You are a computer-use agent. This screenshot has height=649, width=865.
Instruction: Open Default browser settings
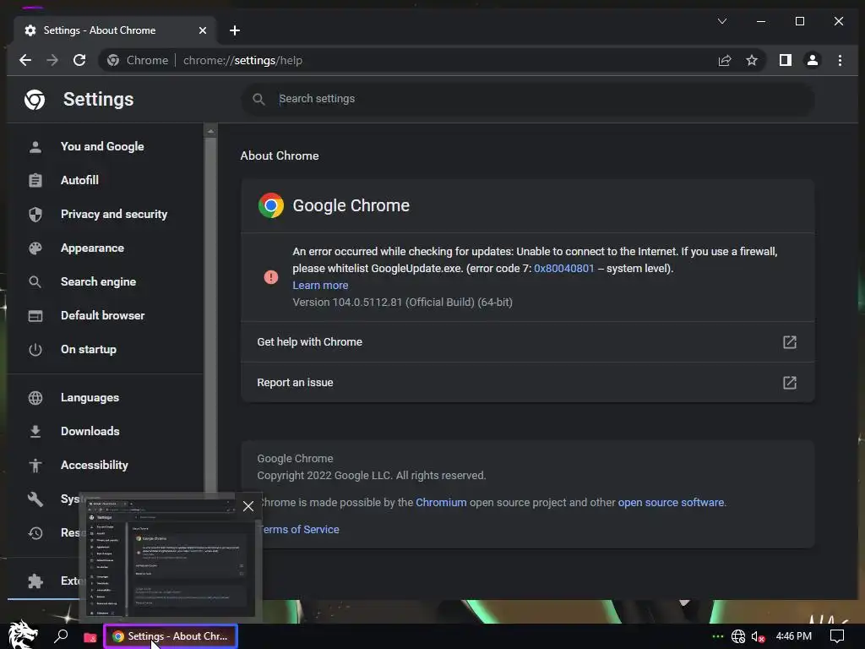tap(102, 315)
